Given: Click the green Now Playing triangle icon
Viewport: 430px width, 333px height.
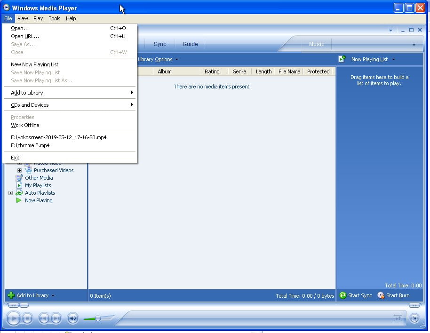Looking at the screenshot, I should (x=19, y=200).
